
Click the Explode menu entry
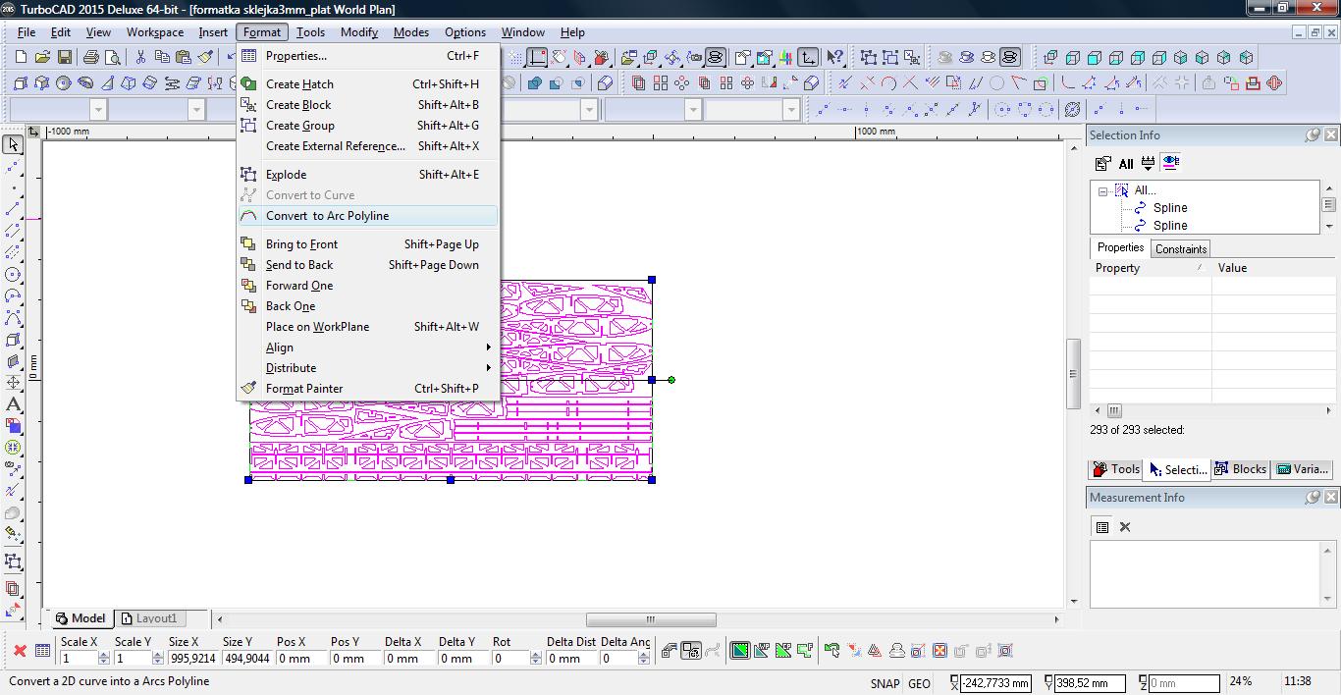pos(286,175)
